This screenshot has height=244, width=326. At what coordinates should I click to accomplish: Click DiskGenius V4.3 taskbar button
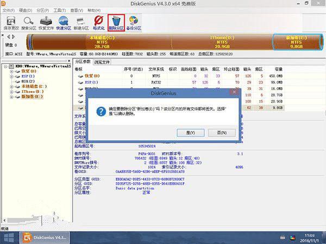(45, 238)
